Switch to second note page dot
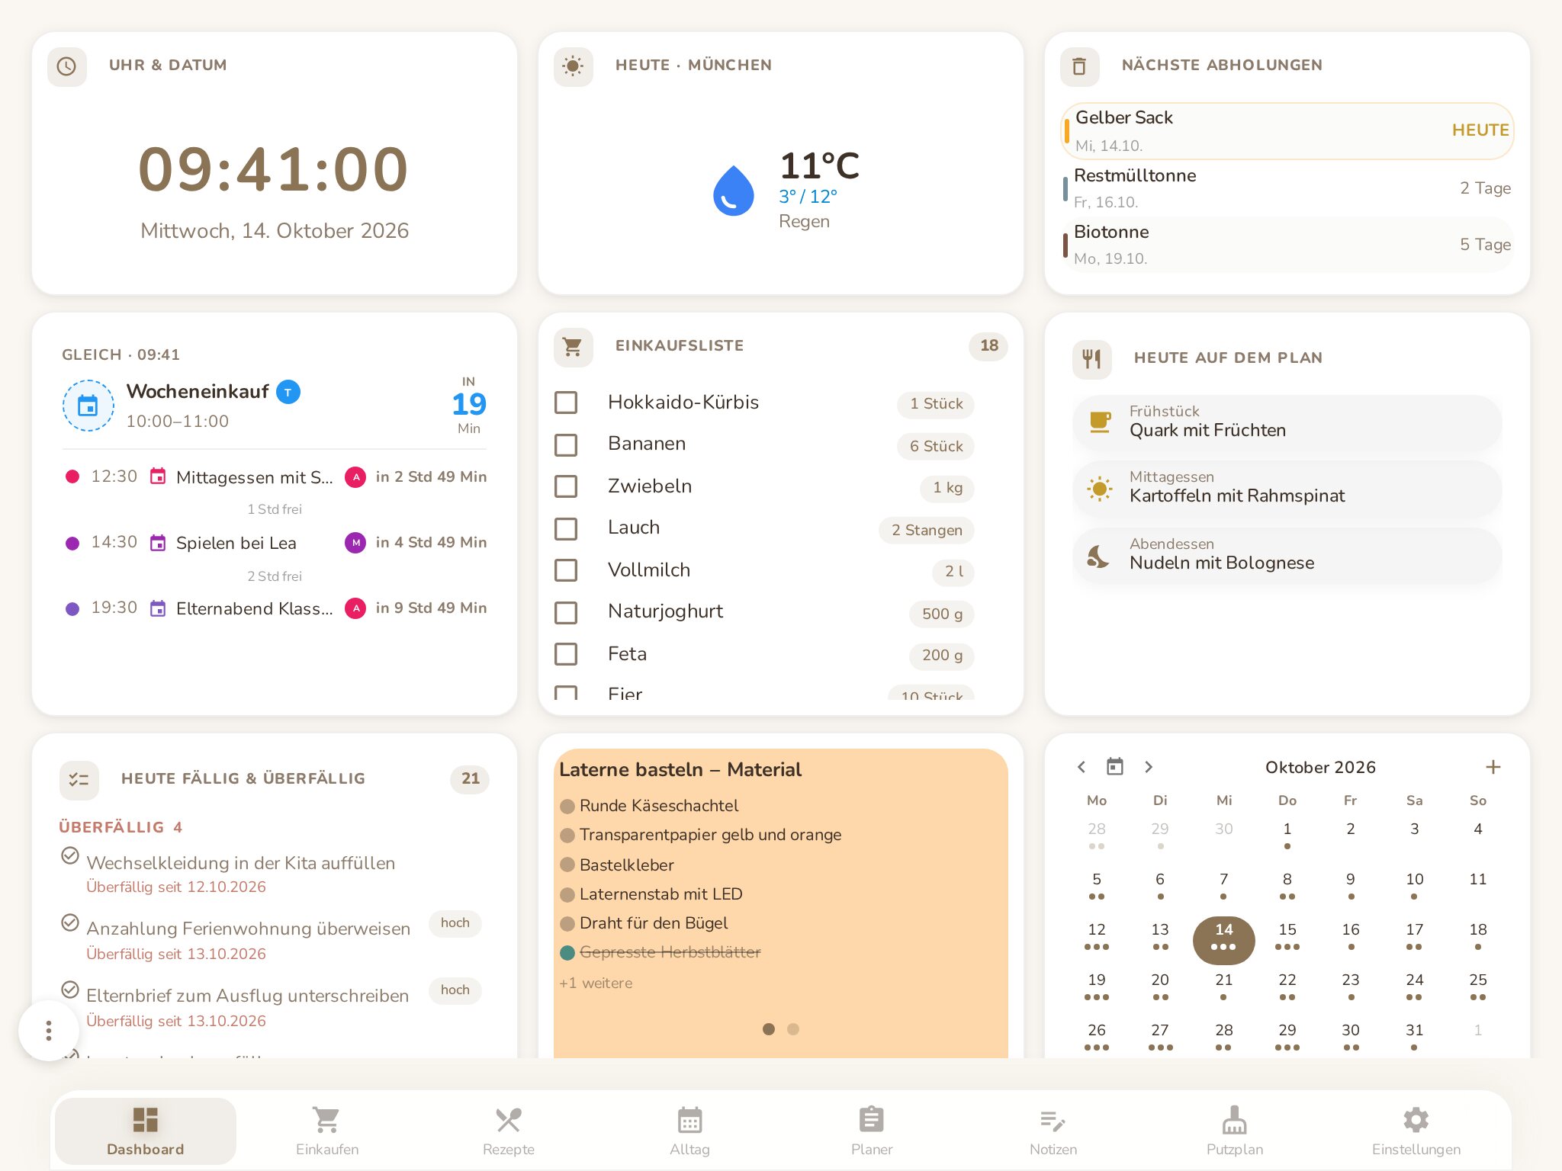The width and height of the screenshot is (1562, 1171). pos(793,1029)
